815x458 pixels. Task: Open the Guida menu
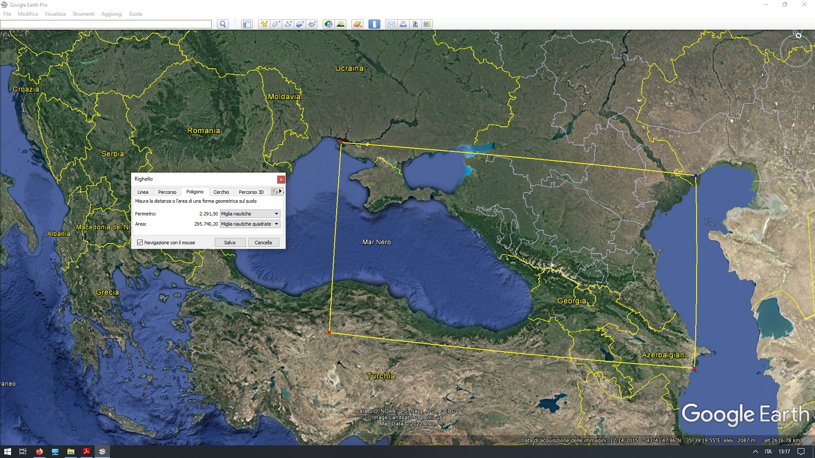pos(135,14)
